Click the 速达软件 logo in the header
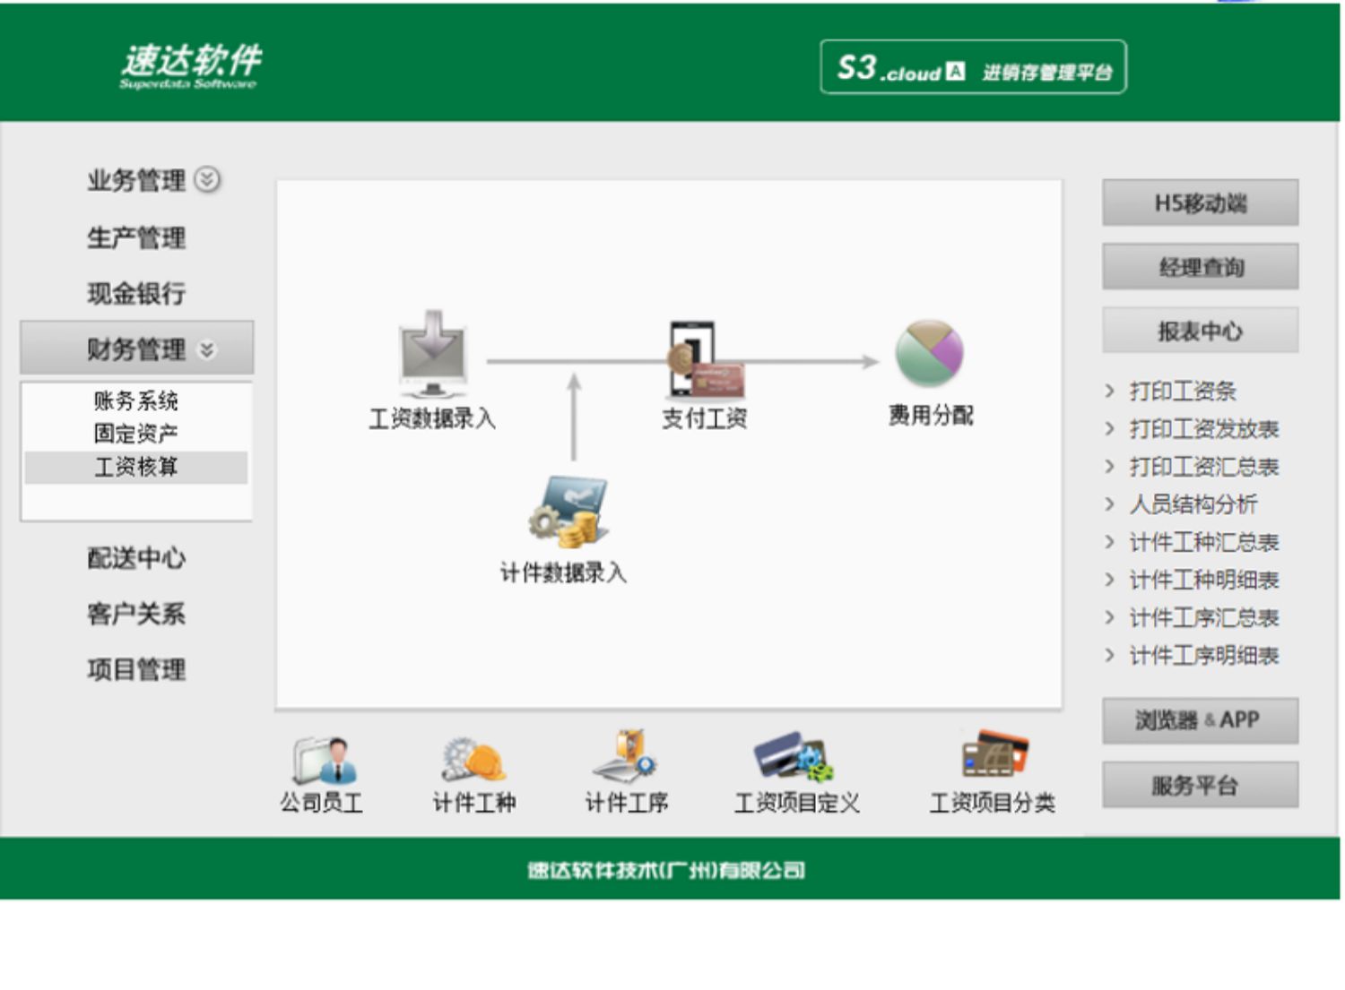This screenshot has height=990, width=1345. tap(190, 65)
